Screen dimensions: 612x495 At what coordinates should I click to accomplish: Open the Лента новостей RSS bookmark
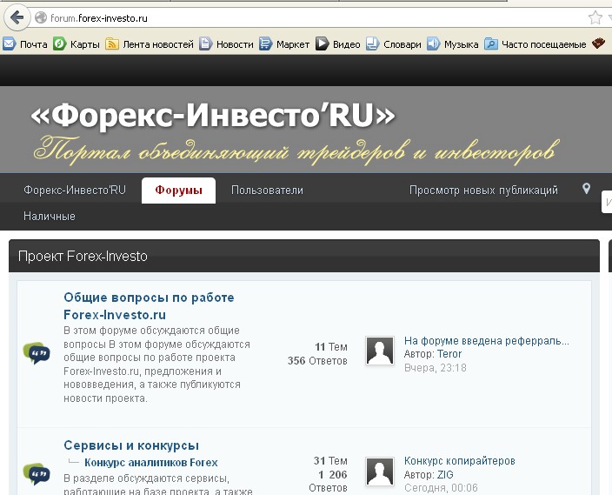pos(150,44)
